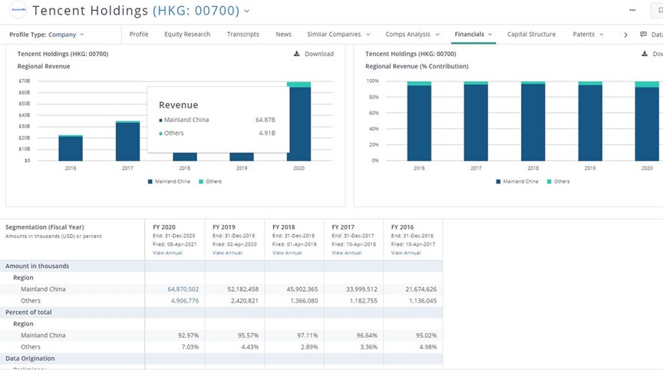
Task: Toggle Mainland China legend in revenue chart
Action: 170,181
